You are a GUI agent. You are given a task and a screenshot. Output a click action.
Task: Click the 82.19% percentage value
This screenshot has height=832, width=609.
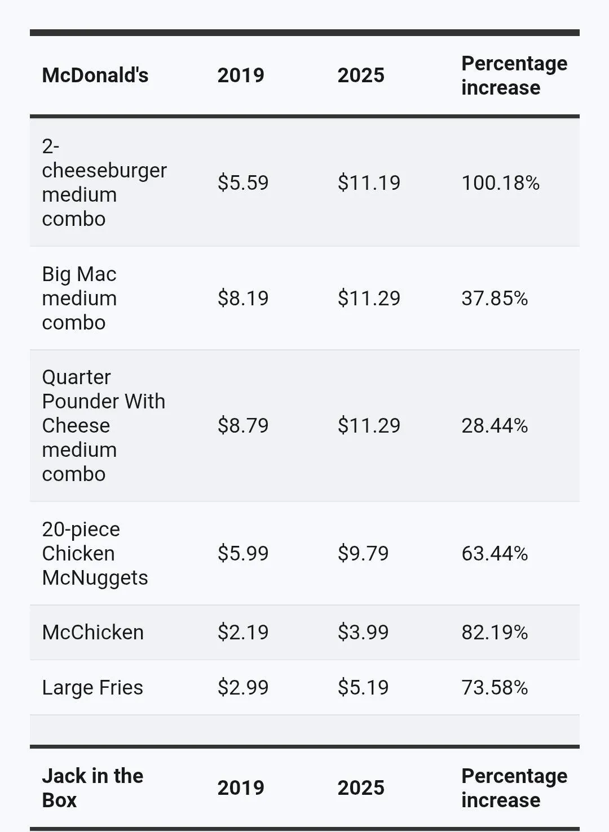point(495,632)
